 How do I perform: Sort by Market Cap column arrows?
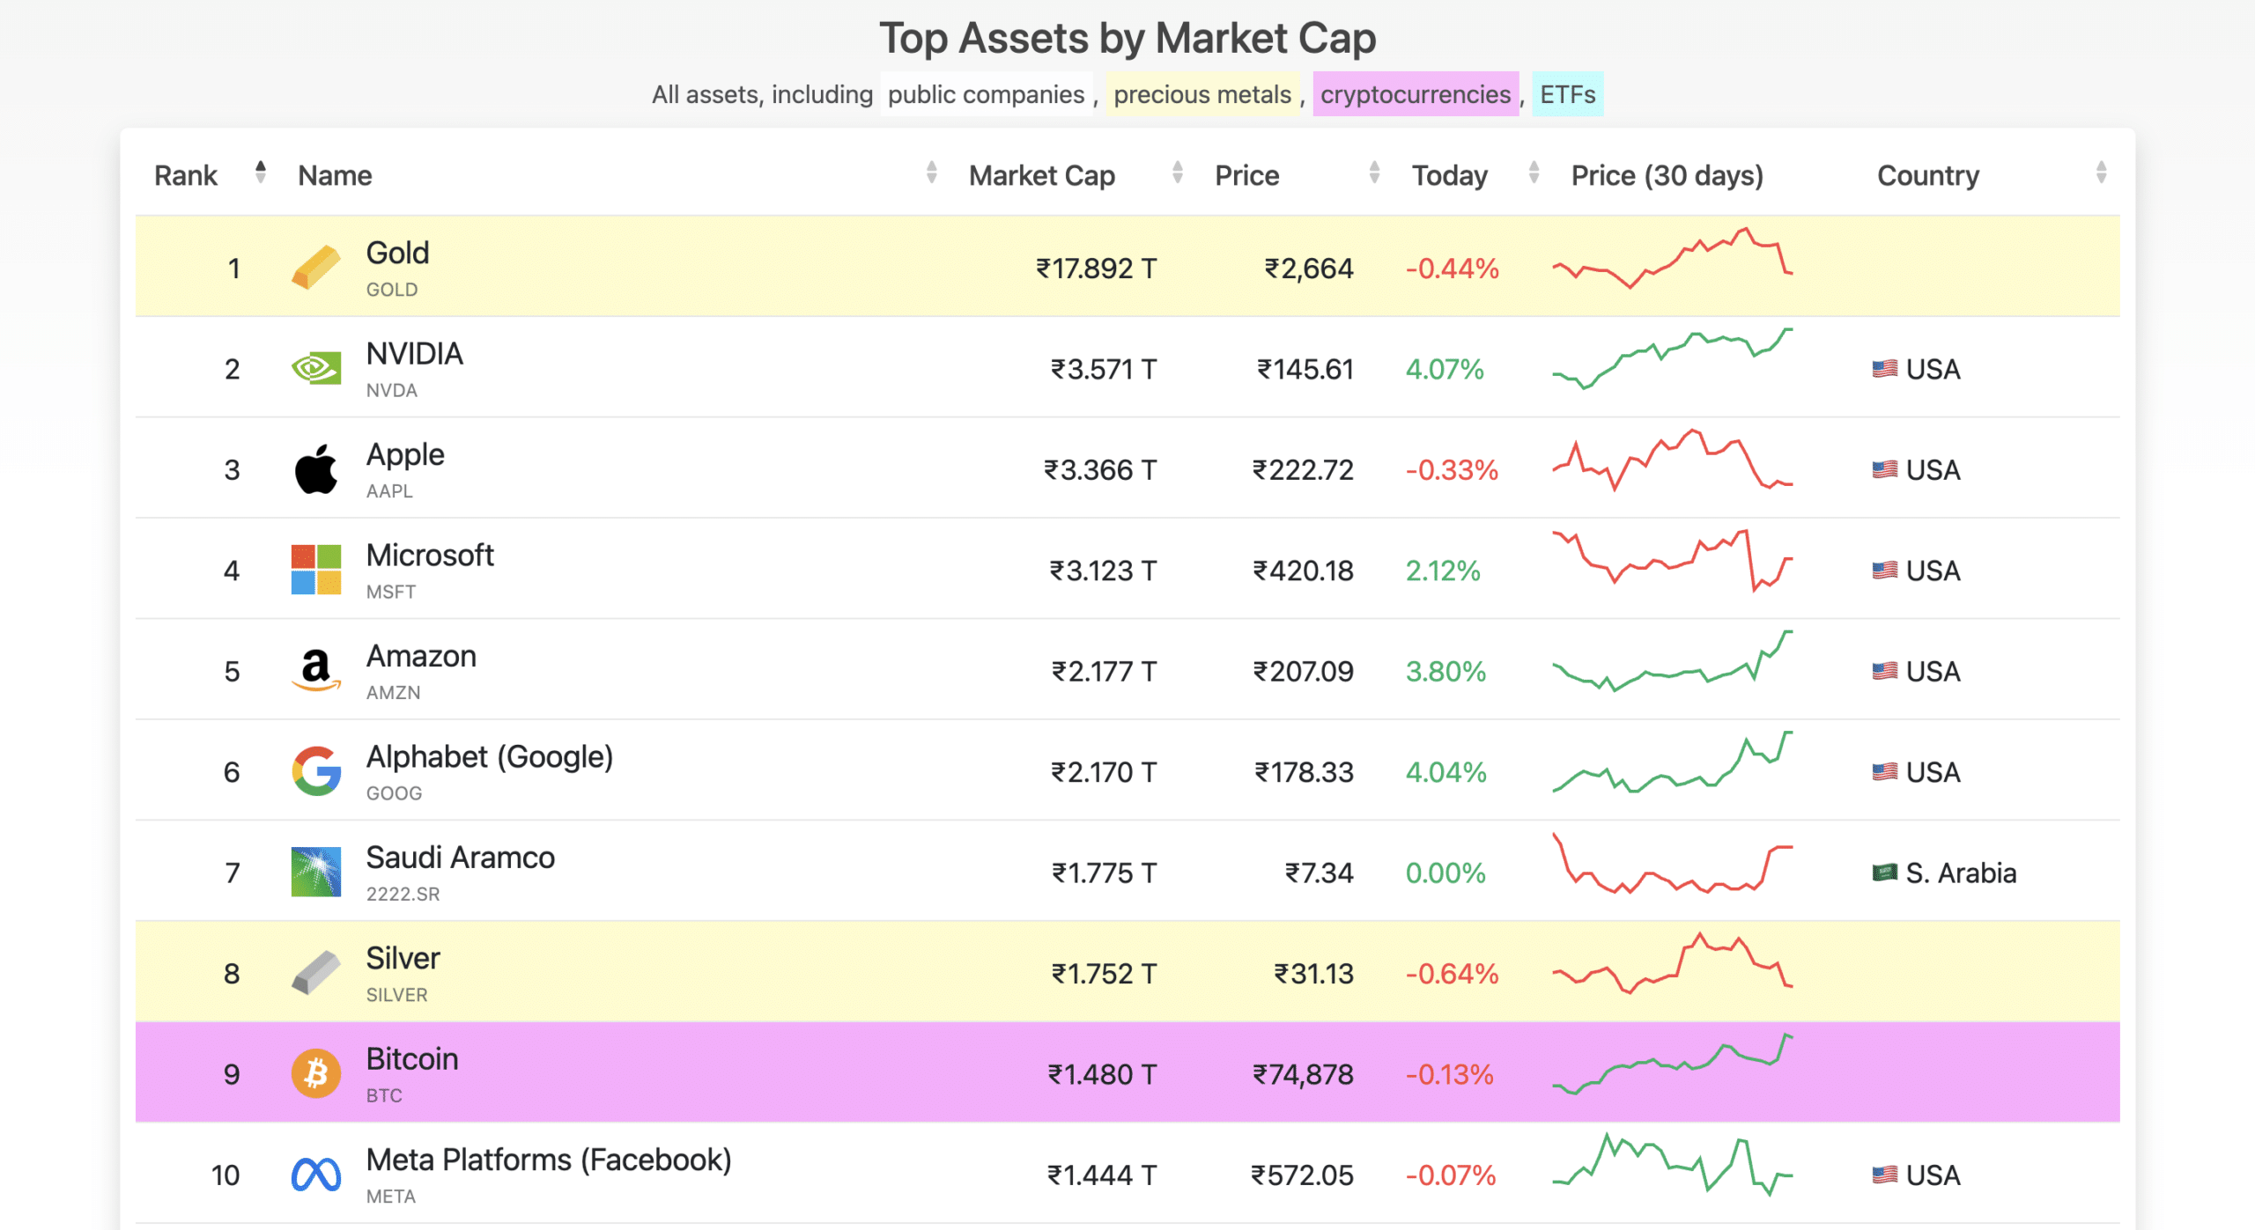coord(1177,173)
